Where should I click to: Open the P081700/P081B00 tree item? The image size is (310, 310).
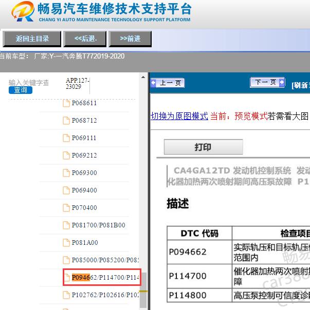[x=98, y=225]
